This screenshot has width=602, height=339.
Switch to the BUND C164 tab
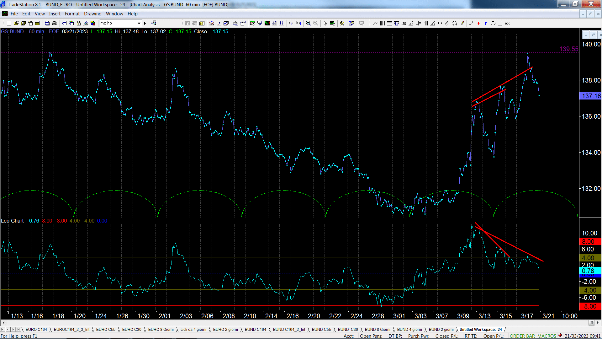click(x=255, y=330)
